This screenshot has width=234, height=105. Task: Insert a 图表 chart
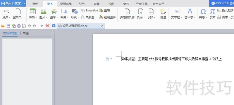(x=105, y=10)
